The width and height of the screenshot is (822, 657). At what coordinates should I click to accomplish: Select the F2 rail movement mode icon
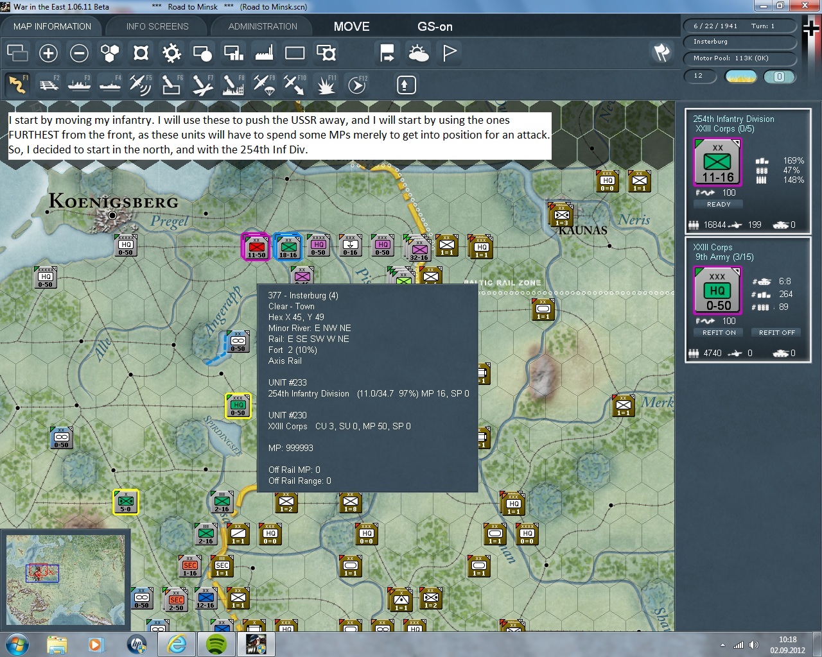point(49,85)
